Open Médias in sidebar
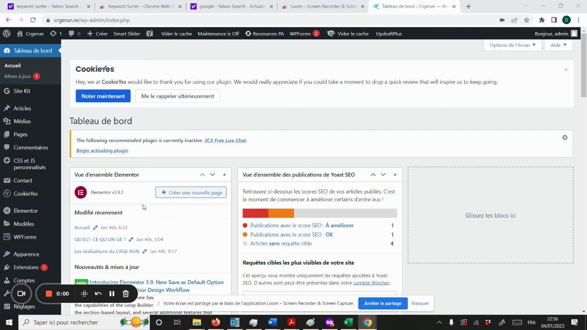587x330 pixels. click(30, 121)
